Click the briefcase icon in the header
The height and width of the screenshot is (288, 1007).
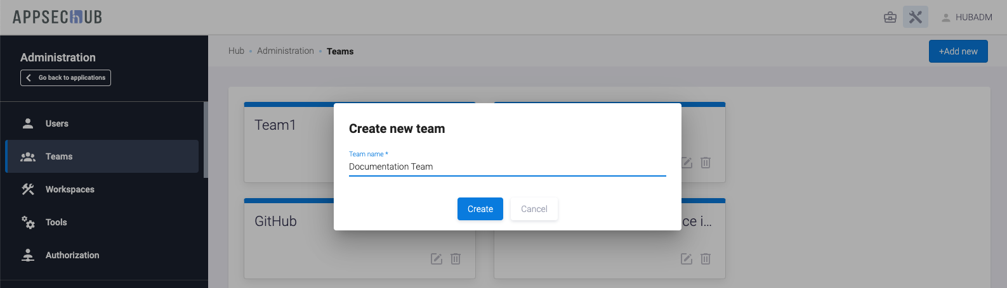click(890, 17)
